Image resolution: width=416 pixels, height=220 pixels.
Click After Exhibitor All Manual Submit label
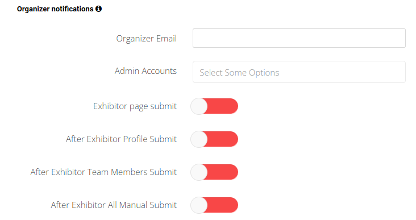click(x=114, y=205)
